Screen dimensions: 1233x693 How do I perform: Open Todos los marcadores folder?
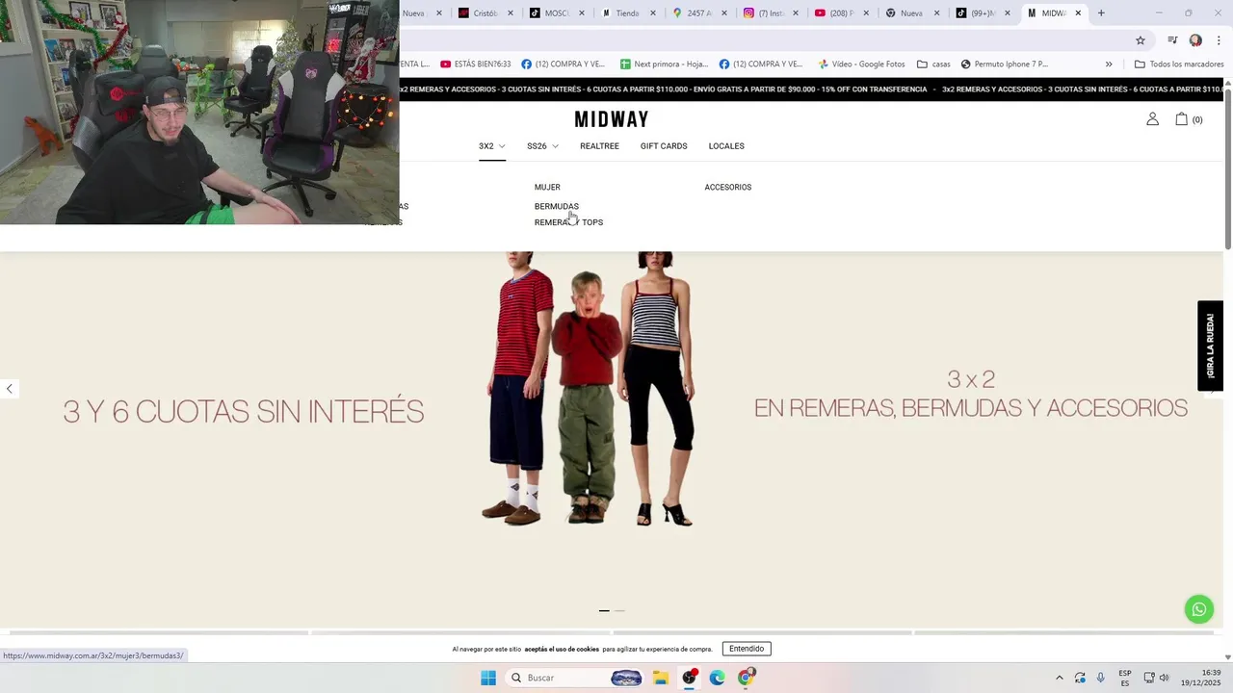point(1179,64)
